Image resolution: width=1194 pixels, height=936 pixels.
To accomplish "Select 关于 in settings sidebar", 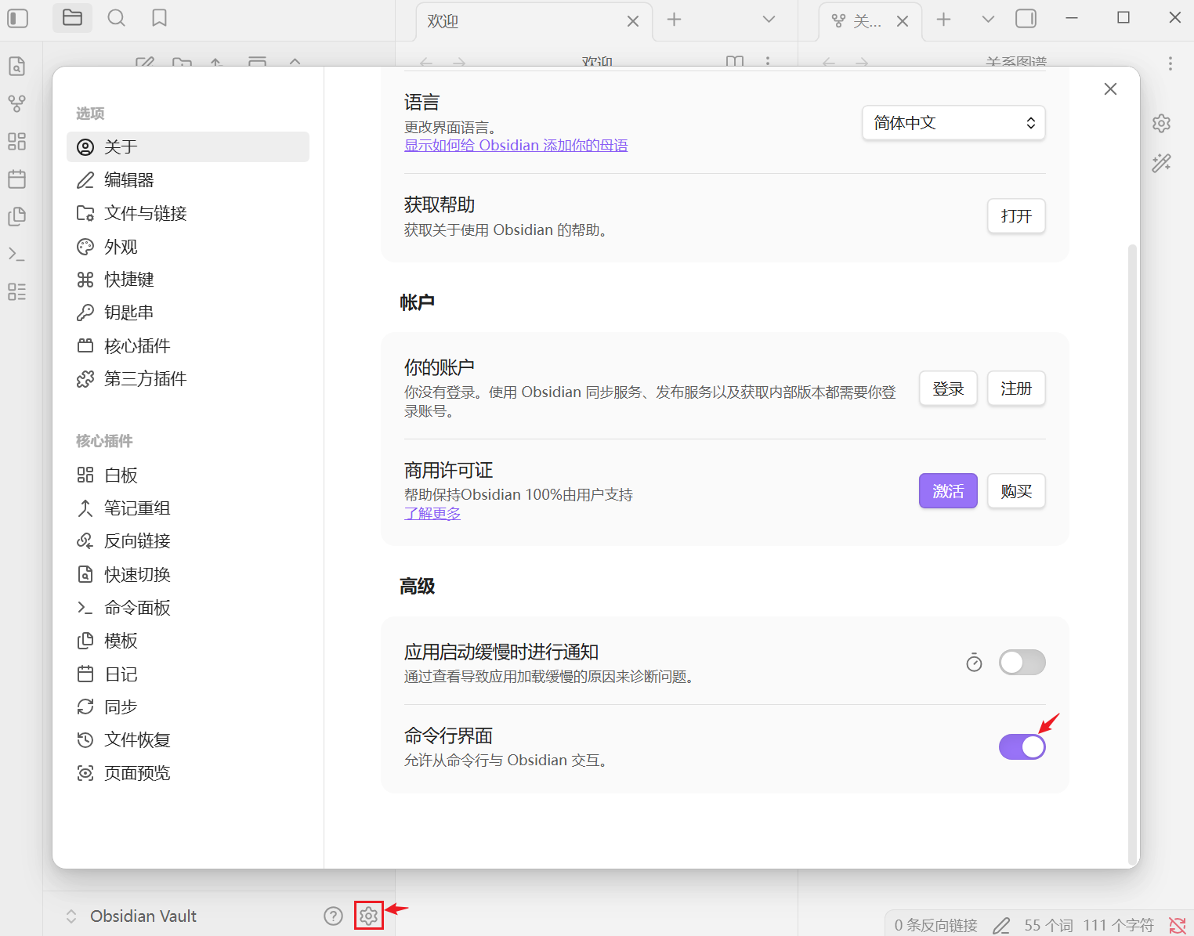I will pos(188,146).
